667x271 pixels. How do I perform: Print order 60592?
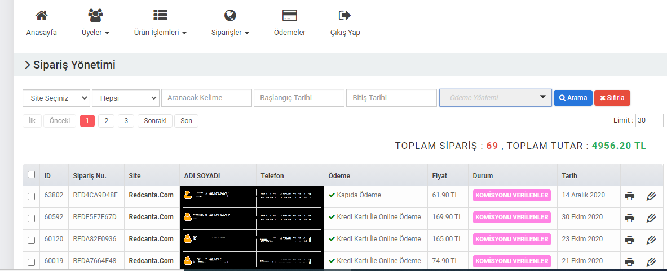click(x=630, y=218)
